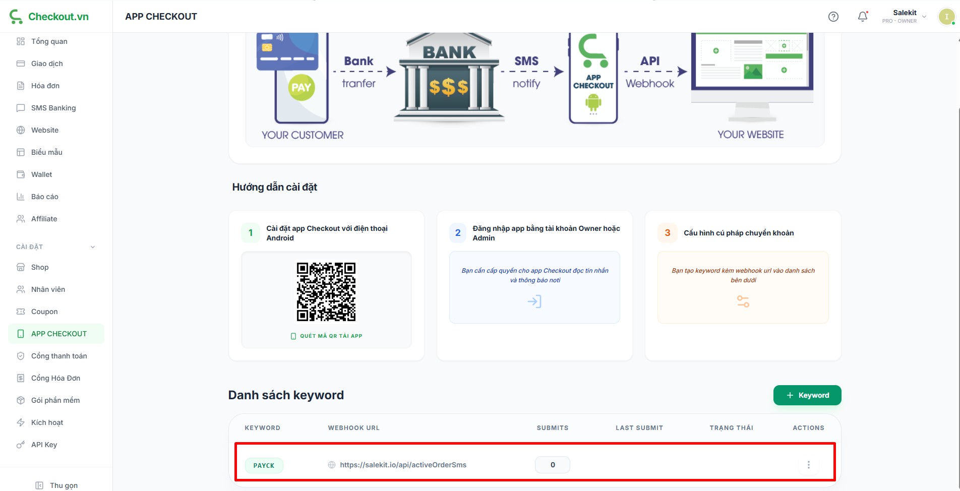Click the salekit.io webhook URL
The image size is (960, 491).
click(403, 465)
